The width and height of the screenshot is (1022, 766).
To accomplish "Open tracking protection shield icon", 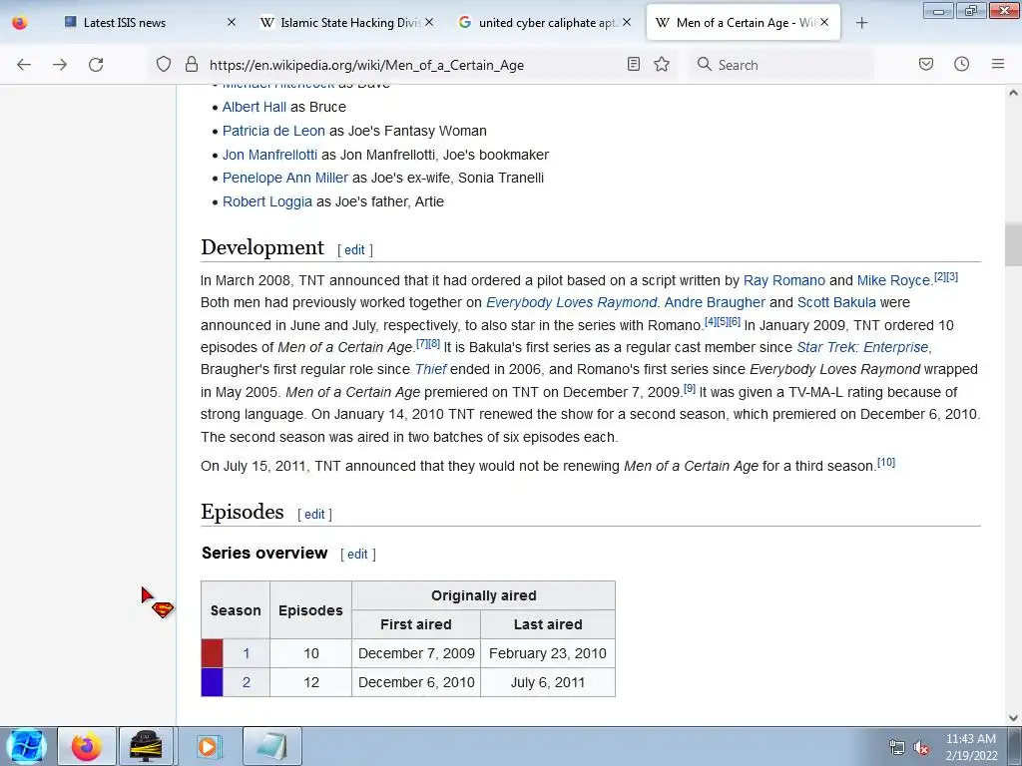I will 164,64.
